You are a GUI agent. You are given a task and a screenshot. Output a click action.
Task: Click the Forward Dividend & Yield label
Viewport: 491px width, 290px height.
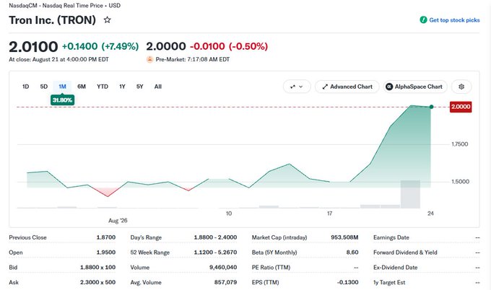(405, 252)
